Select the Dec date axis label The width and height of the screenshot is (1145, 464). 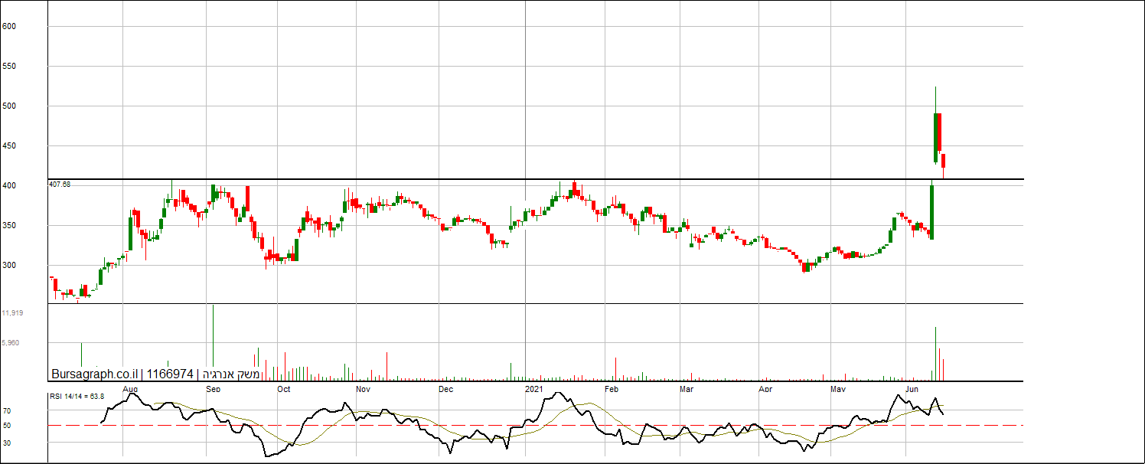pyautogui.click(x=445, y=389)
